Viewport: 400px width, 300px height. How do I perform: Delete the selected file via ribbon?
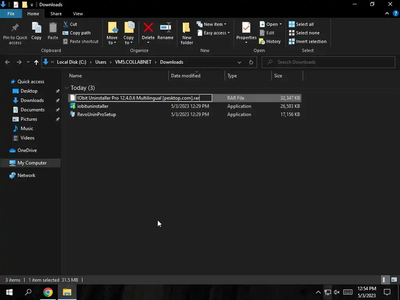(x=148, y=33)
